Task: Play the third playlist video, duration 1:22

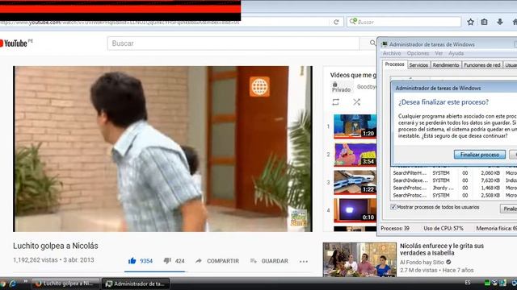Action: [x=355, y=183]
